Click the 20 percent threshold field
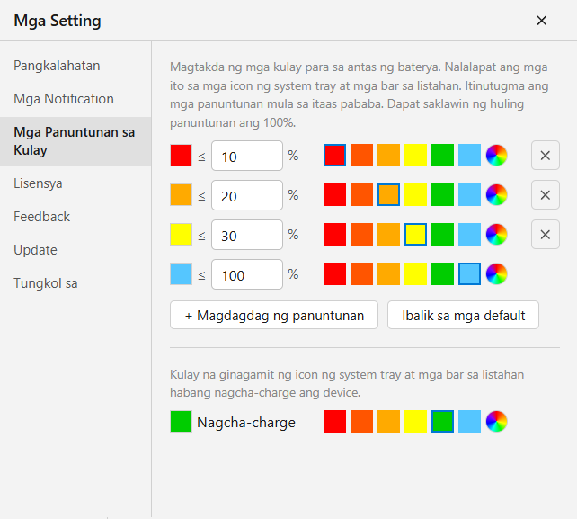 247,195
